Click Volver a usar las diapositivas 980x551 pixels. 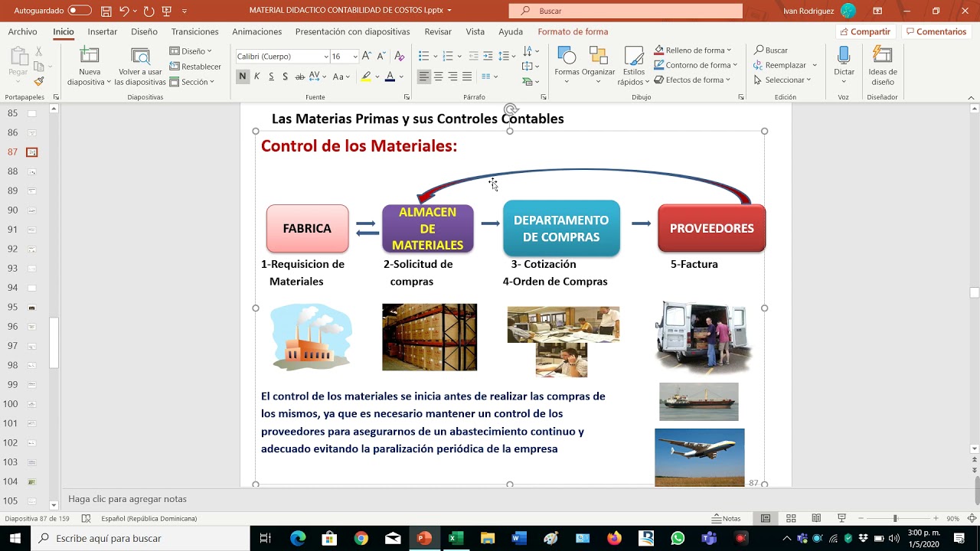tap(140, 67)
